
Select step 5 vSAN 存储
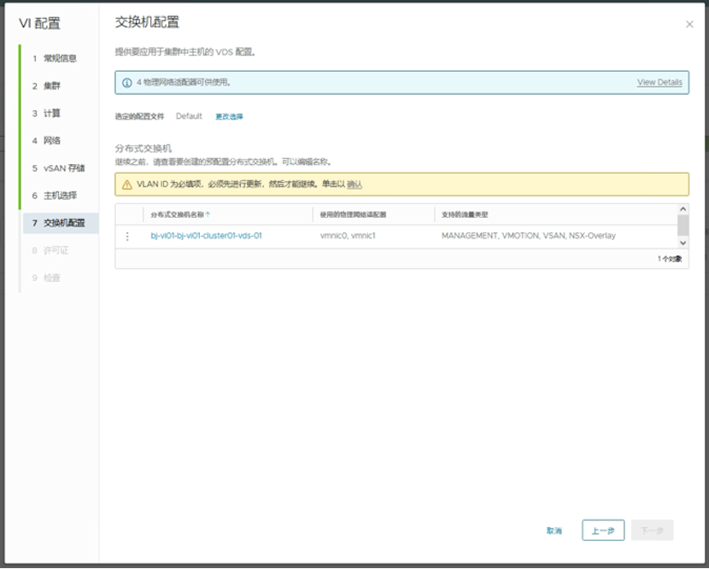coord(63,168)
